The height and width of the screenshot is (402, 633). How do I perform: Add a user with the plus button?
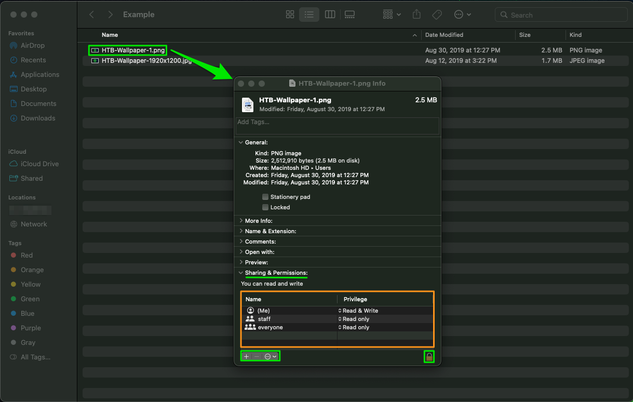(247, 356)
